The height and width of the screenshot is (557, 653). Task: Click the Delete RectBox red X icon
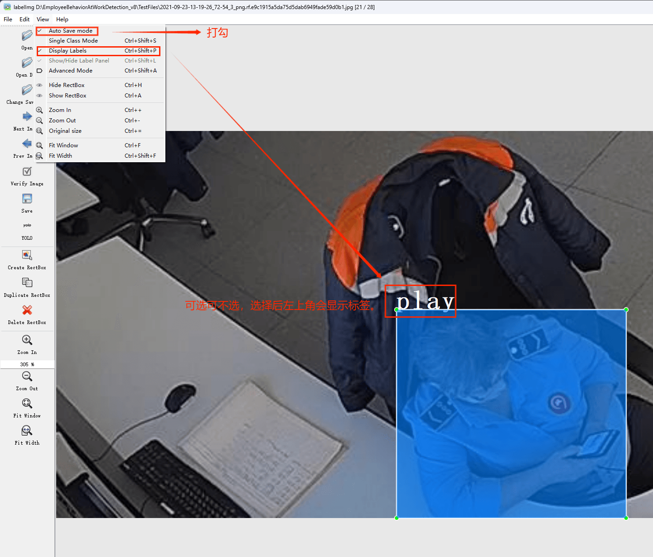[x=27, y=310]
